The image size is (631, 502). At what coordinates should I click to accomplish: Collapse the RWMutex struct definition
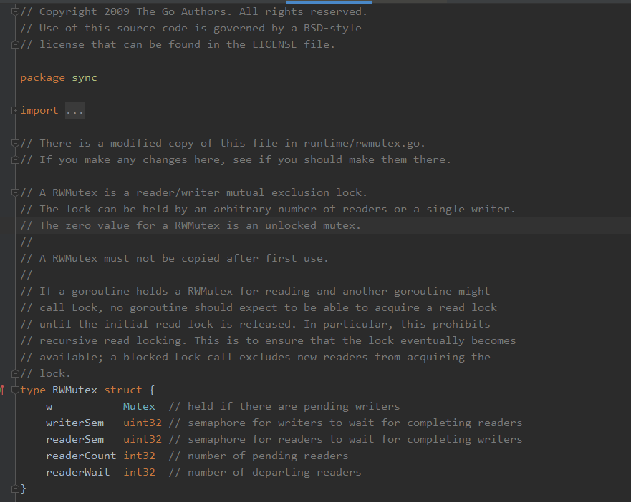coord(16,390)
